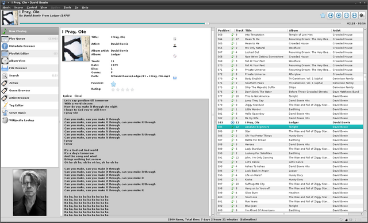The height and width of the screenshot is (223, 368).
Task: Open the Server menu
Action: pos(18,7)
